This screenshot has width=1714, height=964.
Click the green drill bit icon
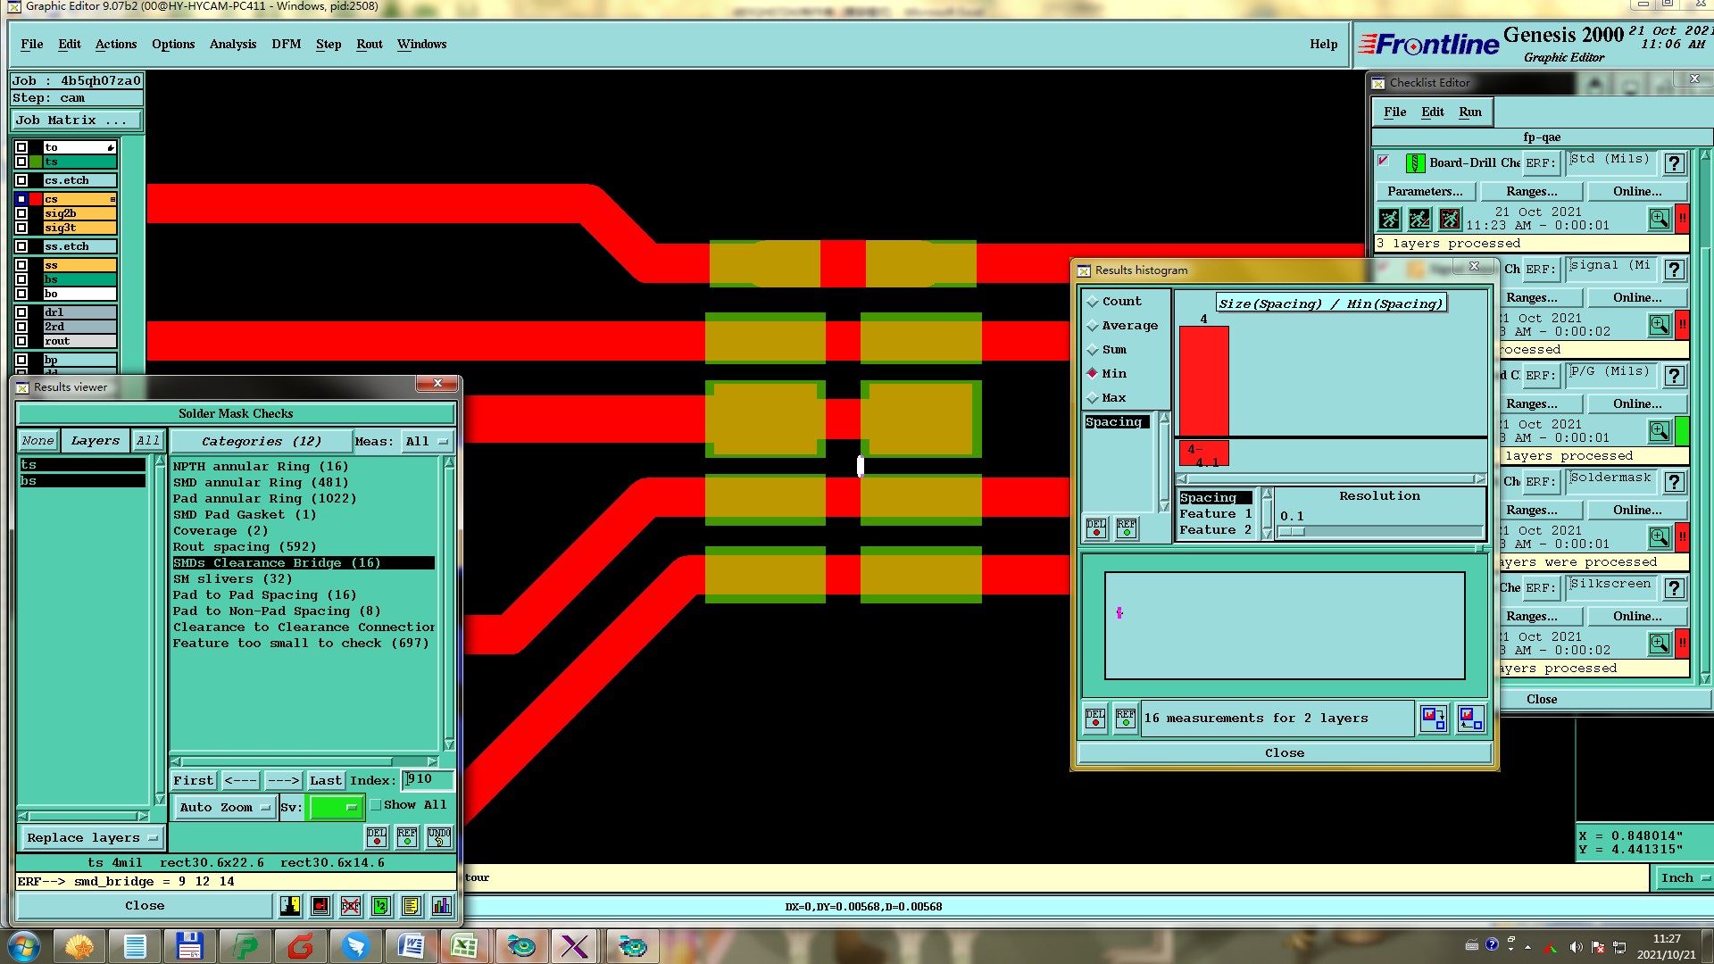coord(1415,163)
